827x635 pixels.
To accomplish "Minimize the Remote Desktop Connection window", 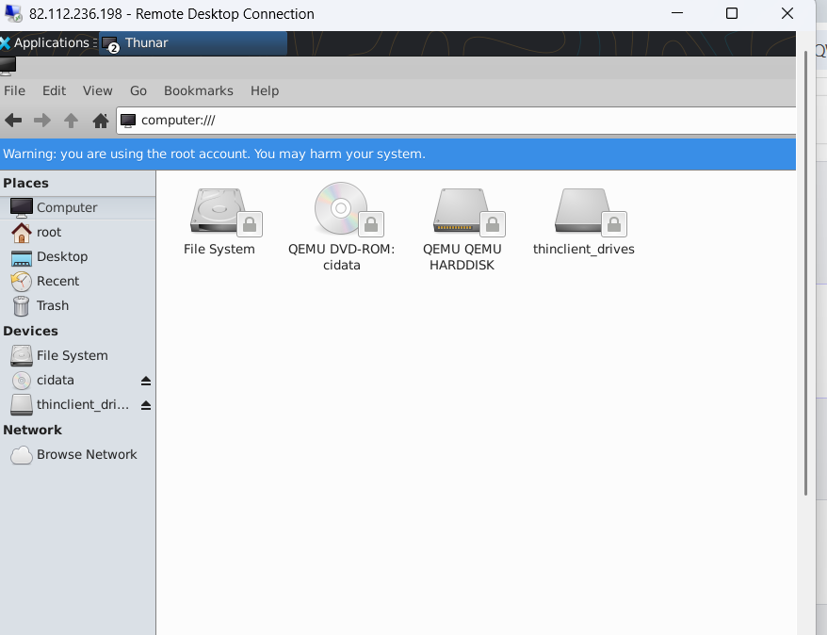I will pyautogui.click(x=677, y=13).
